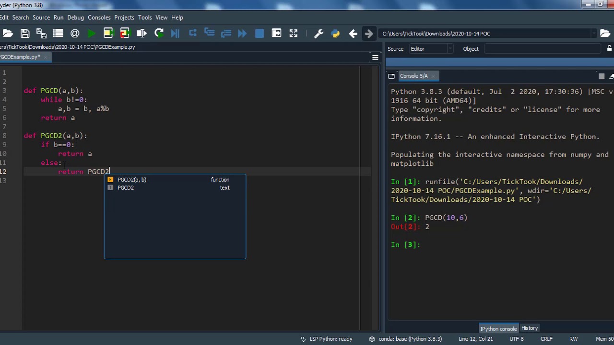The height and width of the screenshot is (345, 614).
Task: Open the Run menu
Action: [59, 17]
